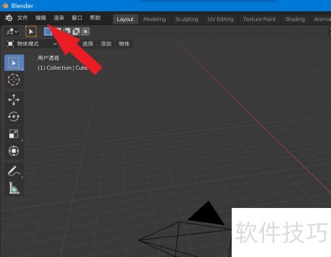Activate the Transform tool
Screen dimensions: 331x257
[14, 151]
